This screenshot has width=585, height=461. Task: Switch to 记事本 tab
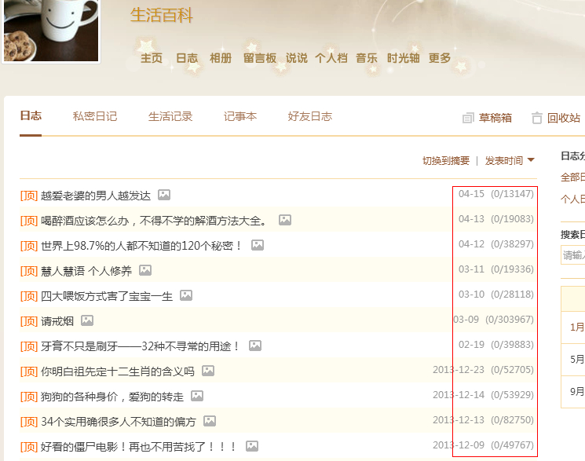[240, 116]
